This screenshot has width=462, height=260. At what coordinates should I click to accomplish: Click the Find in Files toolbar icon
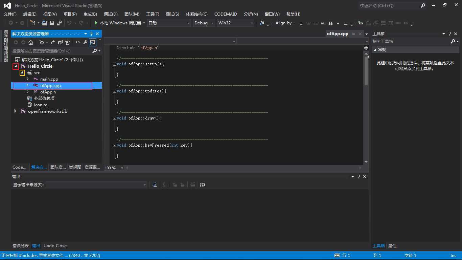[x=262, y=23]
